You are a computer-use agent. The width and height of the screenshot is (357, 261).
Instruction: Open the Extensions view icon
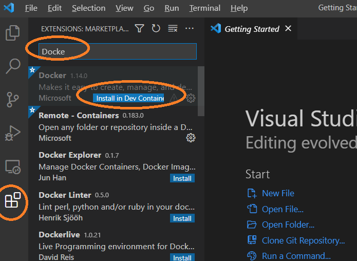pyautogui.click(x=13, y=200)
